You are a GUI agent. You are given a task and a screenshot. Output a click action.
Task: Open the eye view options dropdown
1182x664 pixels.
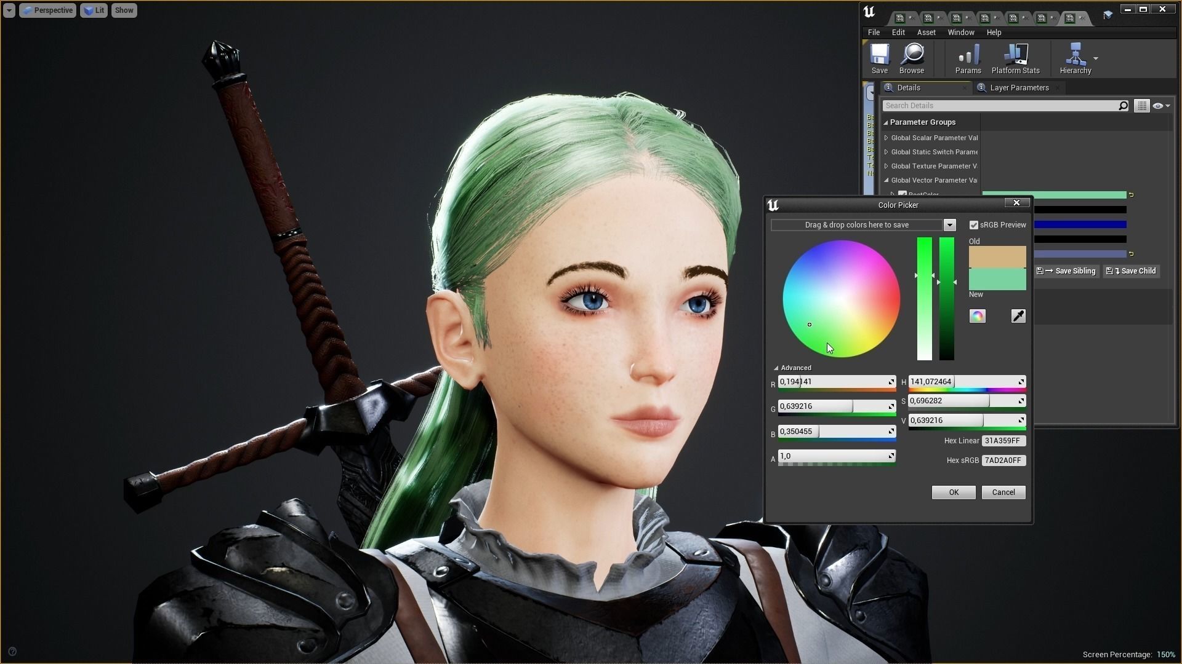(x=1161, y=106)
